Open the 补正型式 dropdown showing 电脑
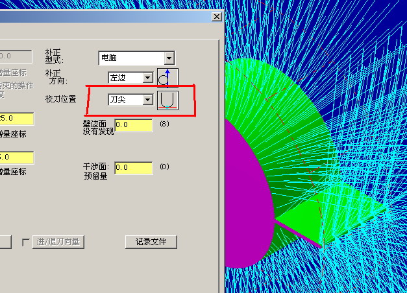Viewport: 407px width, 293px height. 136,58
